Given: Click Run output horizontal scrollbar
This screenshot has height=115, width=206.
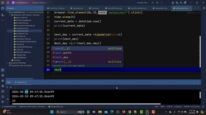Looking at the screenshot, I should 86,104.
